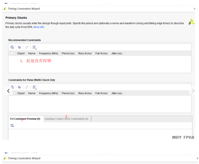Screen dimensions: 199x164
Task: Sort Recommended Constraints by Name column
Action: click(x=32, y=53)
